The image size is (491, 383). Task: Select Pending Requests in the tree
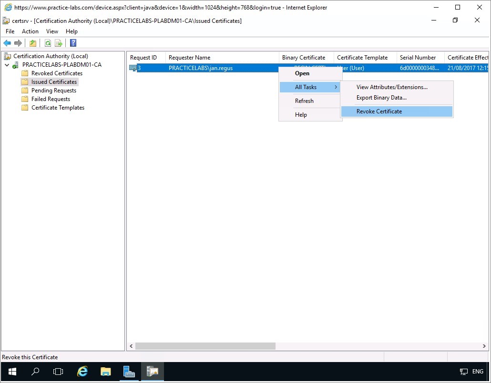(53, 91)
